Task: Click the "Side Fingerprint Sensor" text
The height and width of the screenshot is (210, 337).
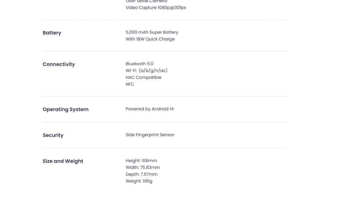Action: click(x=150, y=135)
